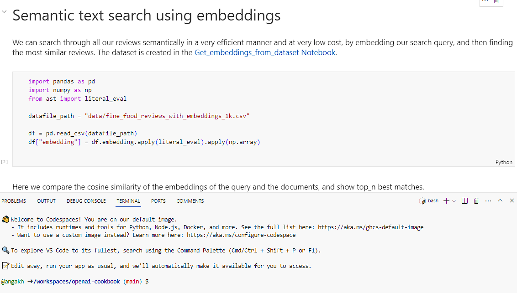Click the aka.ms/ghcs-default-image link in terminal
This screenshot has height=293, width=517.
point(370,227)
